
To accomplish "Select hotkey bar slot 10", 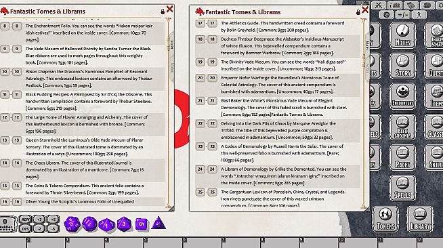I will [x=358, y=243].
